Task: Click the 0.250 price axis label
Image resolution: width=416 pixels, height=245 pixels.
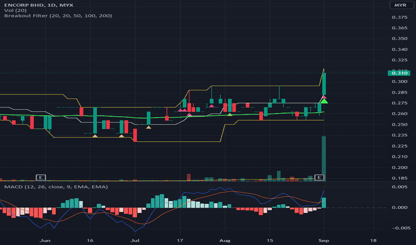Action: pyautogui.click(x=399, y=124)
